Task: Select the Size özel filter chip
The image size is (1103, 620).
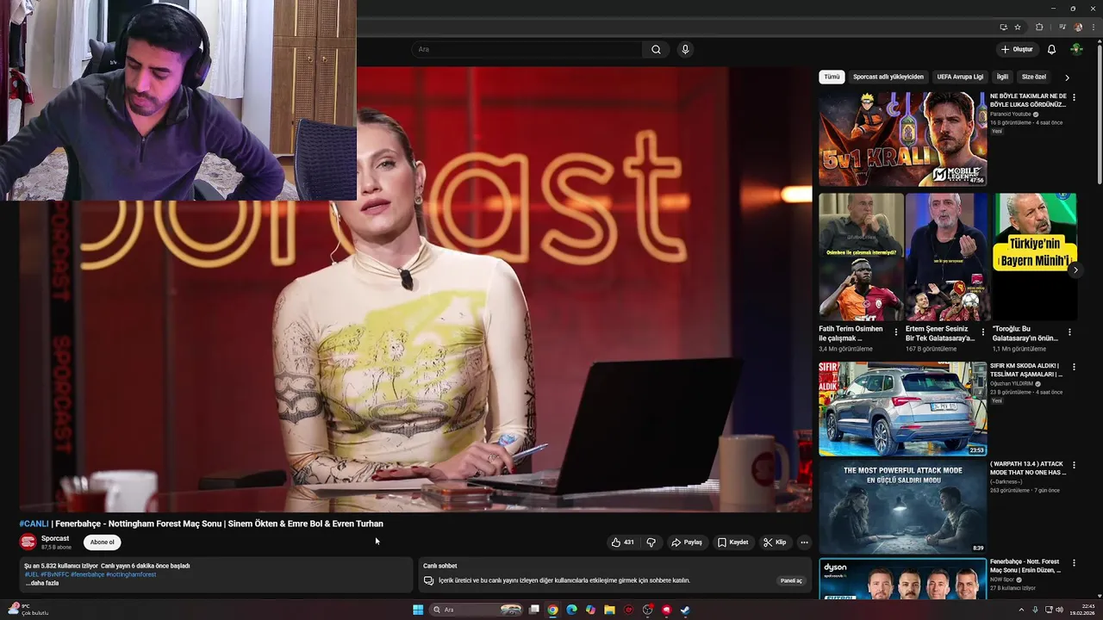Action: (x=1033, y=77)
